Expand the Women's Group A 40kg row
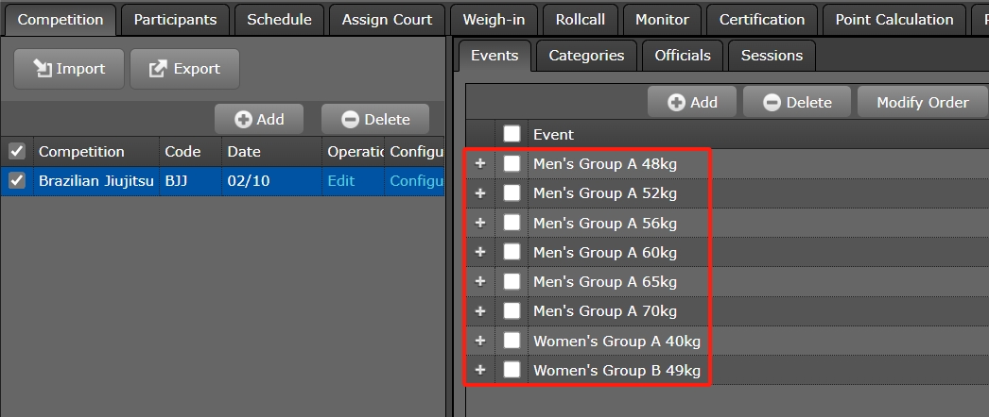 [480, 341]
